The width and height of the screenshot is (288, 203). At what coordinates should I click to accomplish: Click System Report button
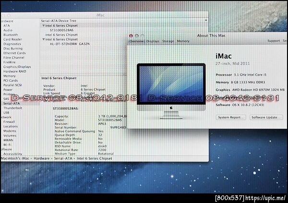[x=231, y=117]
